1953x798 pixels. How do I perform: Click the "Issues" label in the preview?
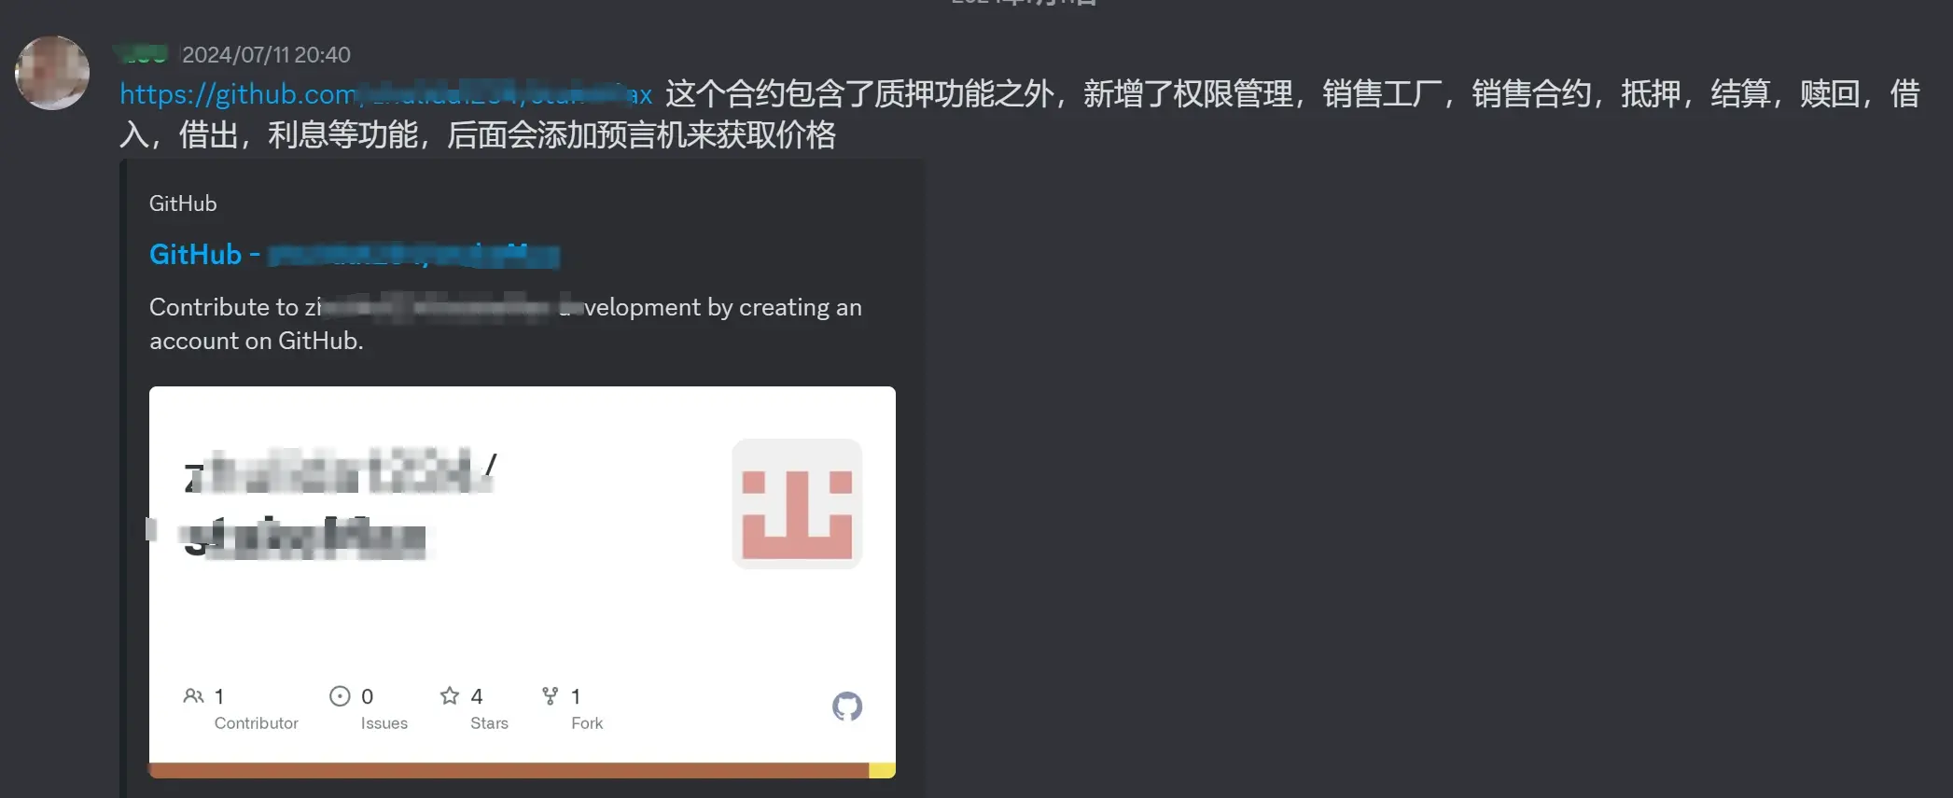pos(384,723)
